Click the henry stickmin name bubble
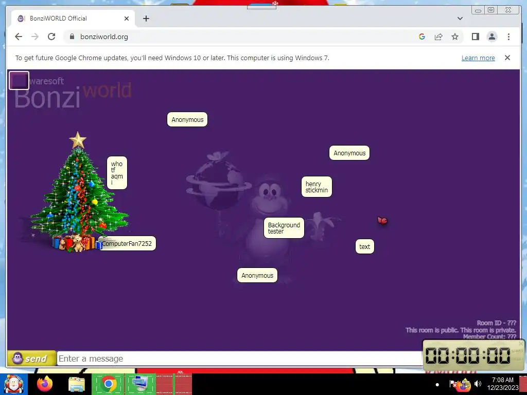Image resolution: width=527 pixels, height=395 pixels. pyautogui.click(x=317, y=187)
